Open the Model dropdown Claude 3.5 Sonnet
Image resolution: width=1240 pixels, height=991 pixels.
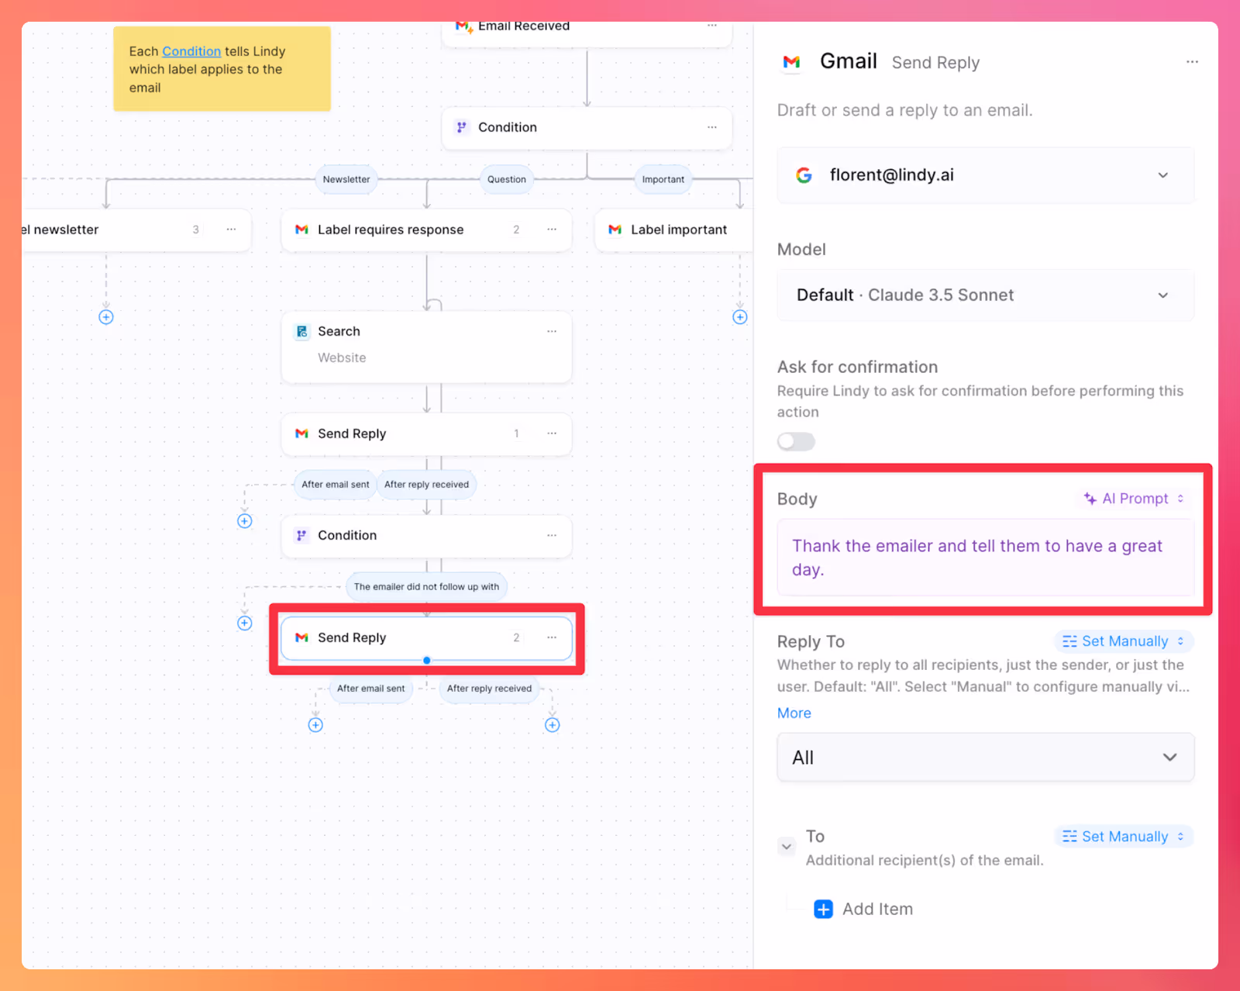(985, 295)
